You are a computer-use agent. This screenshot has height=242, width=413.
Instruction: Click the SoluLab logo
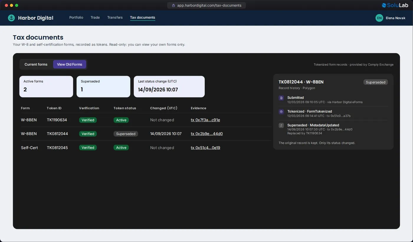(395, 5)
